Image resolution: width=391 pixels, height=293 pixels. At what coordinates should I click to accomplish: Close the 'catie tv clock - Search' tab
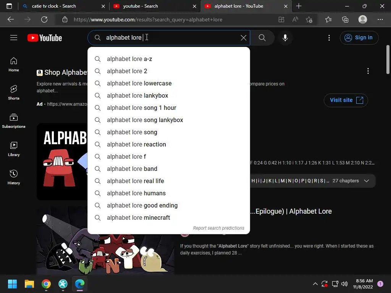pyautogui.click(x=103, y=6)
